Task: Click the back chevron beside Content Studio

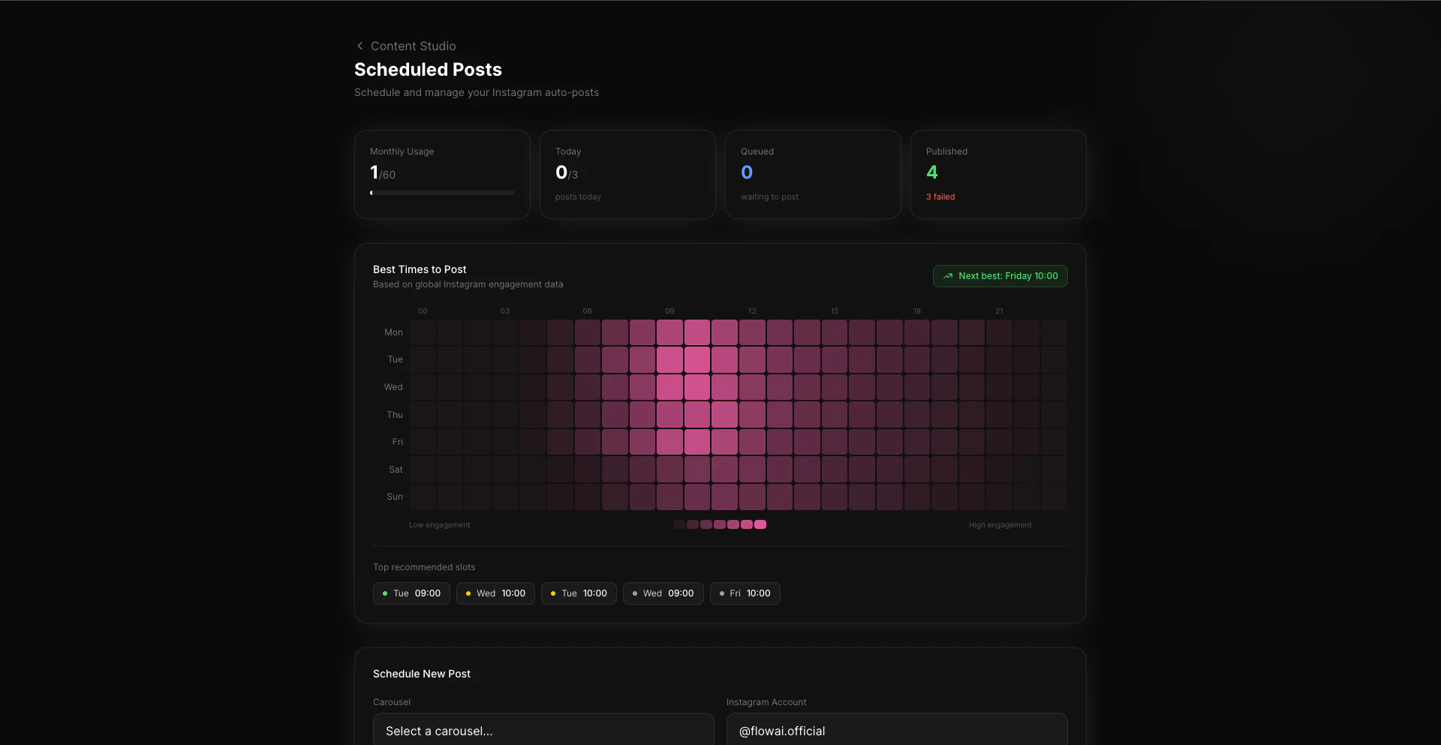Action: [359, 46]
